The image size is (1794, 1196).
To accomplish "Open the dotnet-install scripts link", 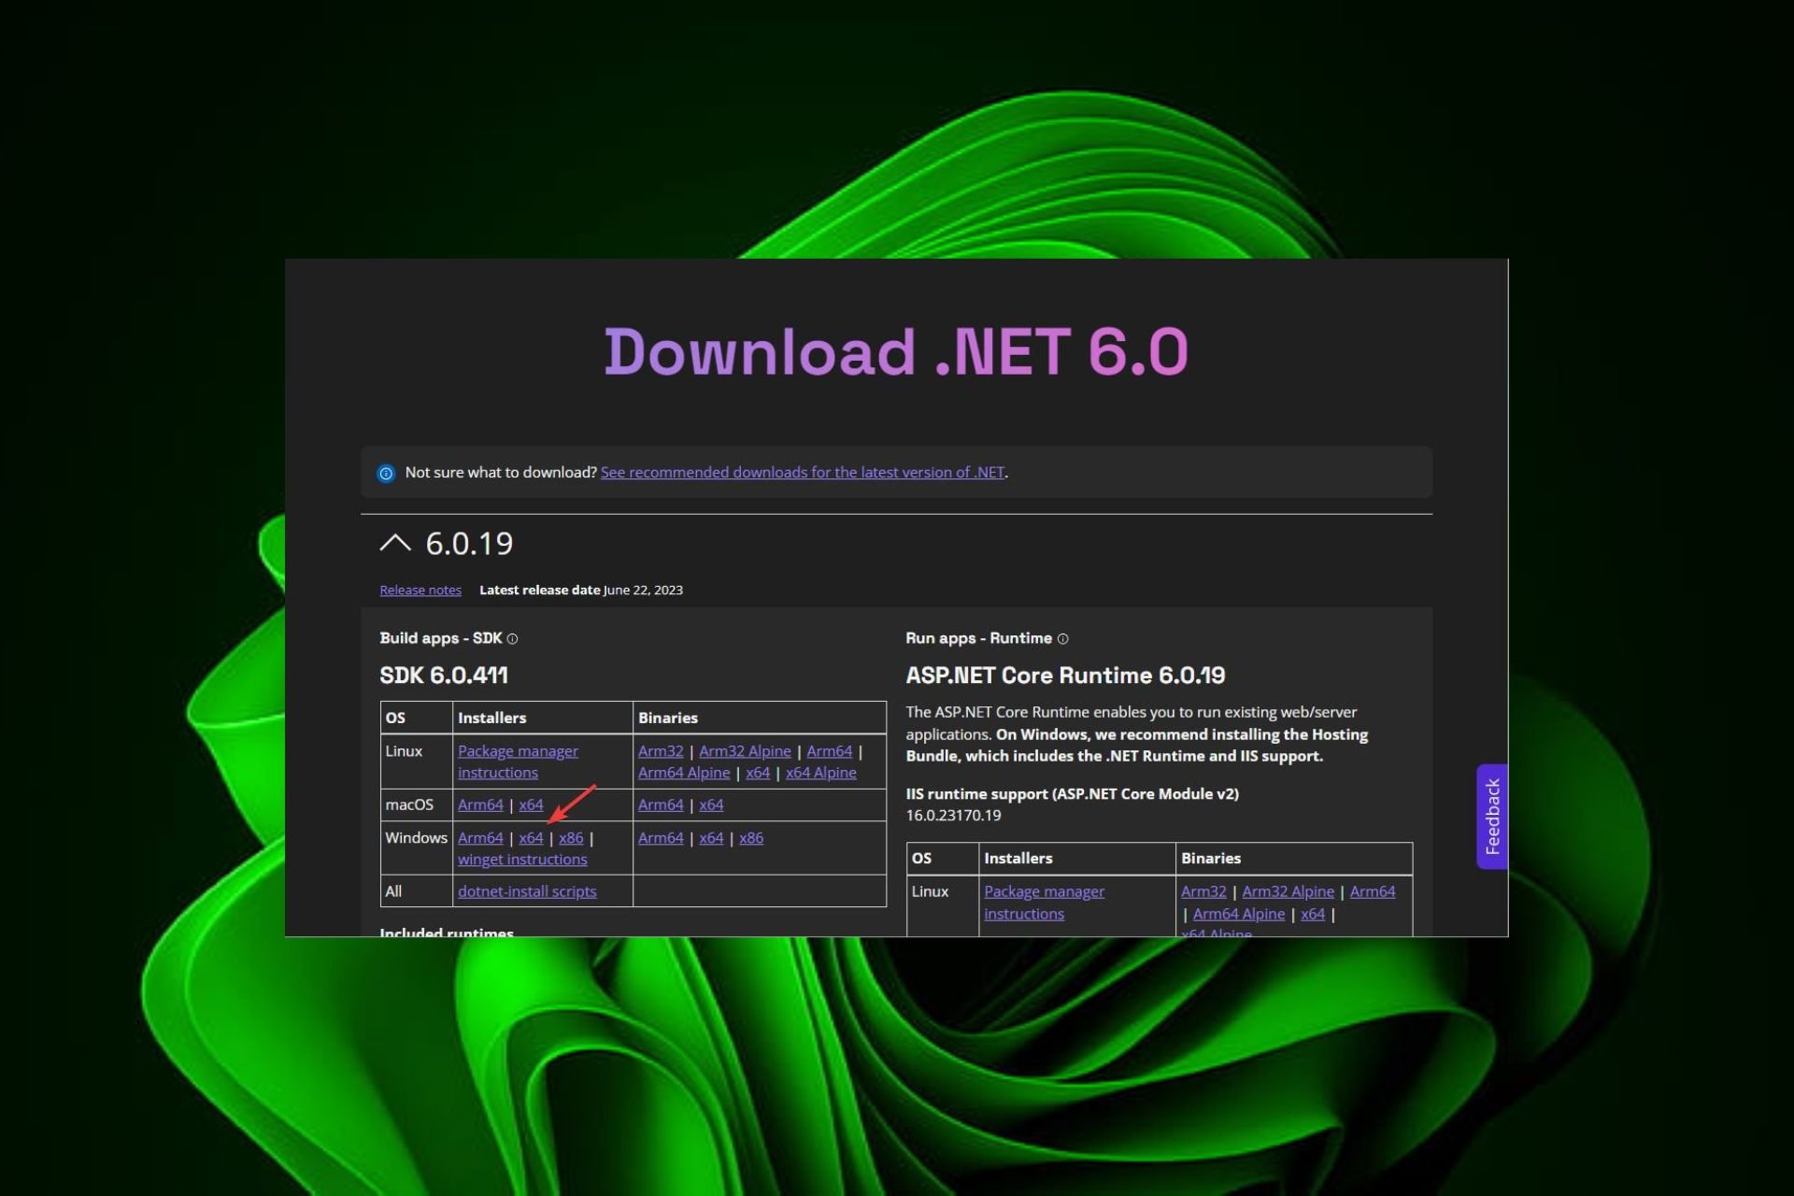I will [x=527, y=891].
